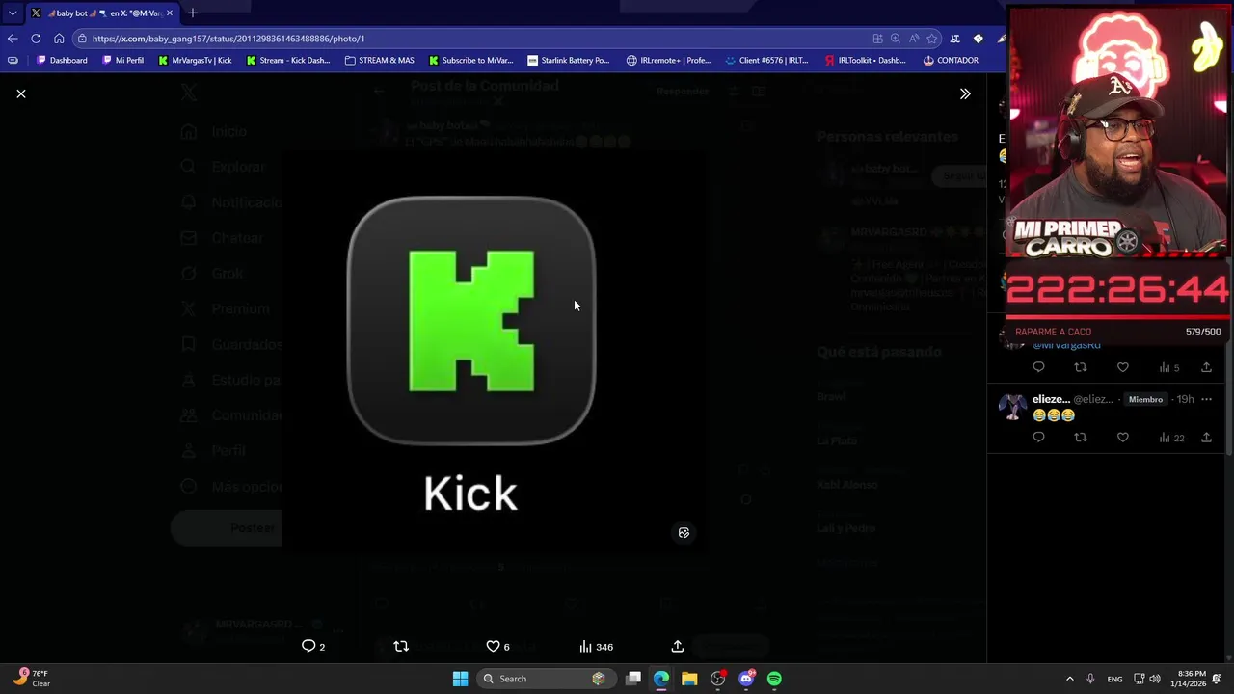The width and height of the screenshot is (1234, 694).
Task: Open a new browser tab
Action: tap(193, 13)
